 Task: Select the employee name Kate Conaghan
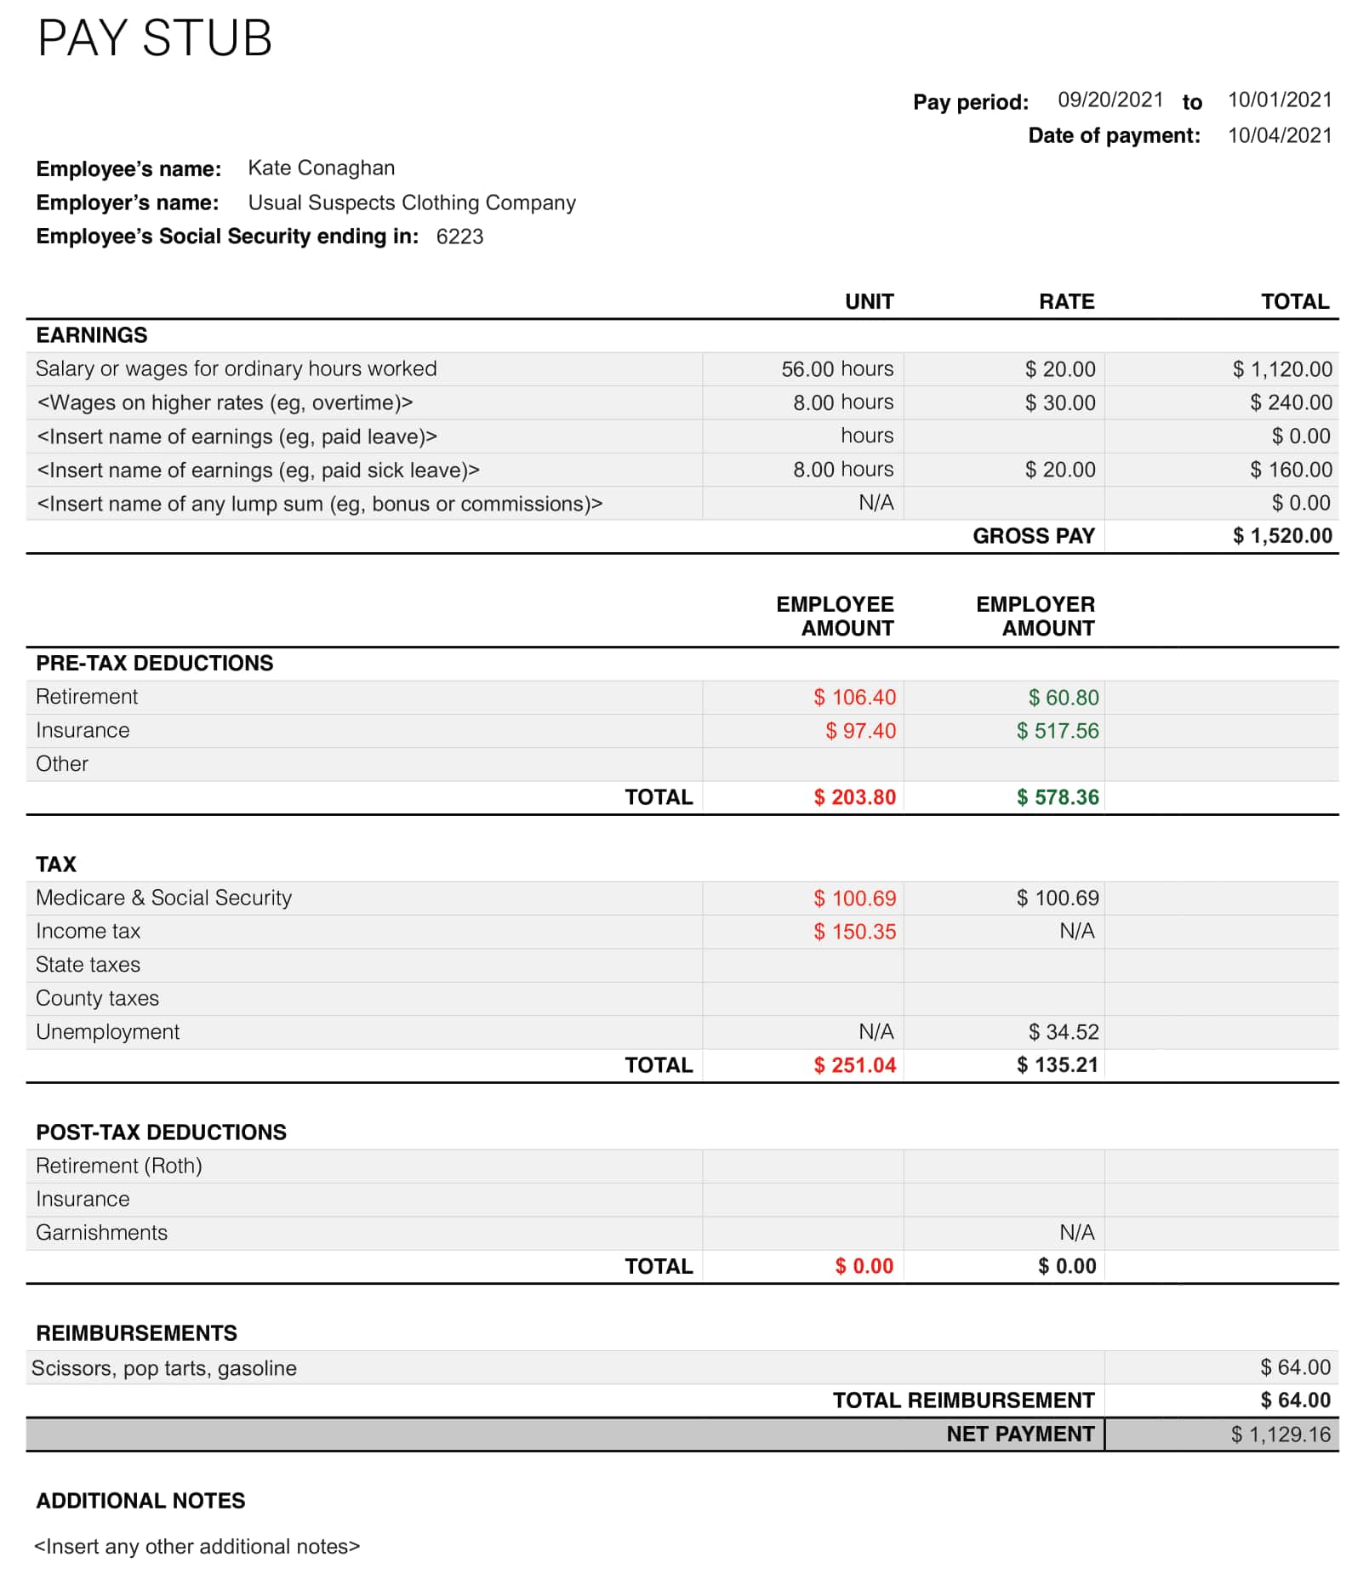point(320,168)
